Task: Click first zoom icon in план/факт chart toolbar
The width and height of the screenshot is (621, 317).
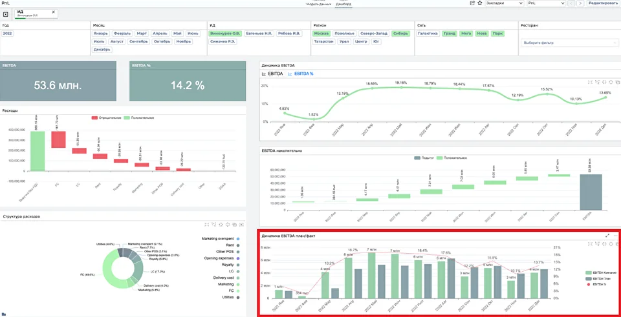Action: pyautogui.click(x=590, y=244)
